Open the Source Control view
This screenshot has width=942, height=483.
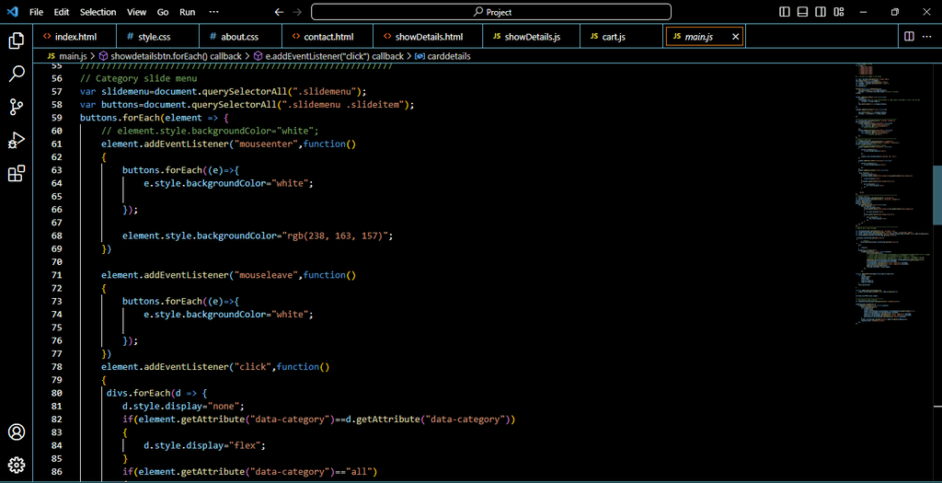point(17,108)
